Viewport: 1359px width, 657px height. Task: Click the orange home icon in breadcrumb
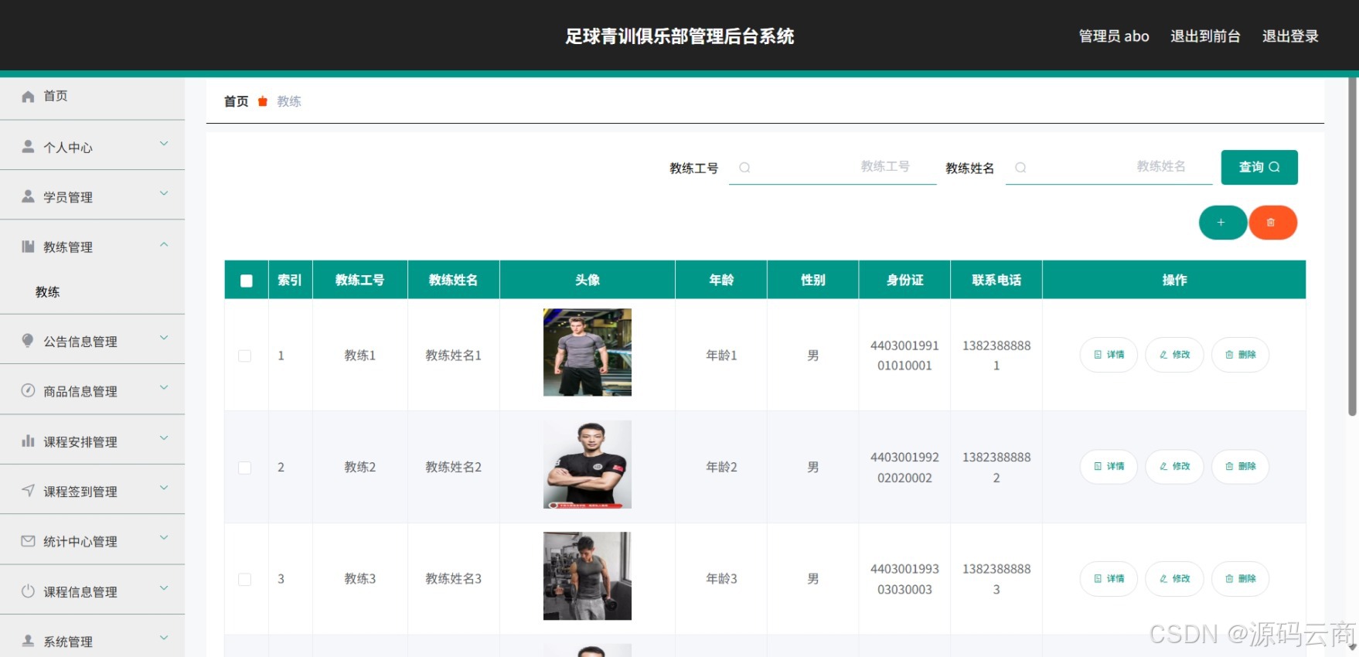(263, 101)
